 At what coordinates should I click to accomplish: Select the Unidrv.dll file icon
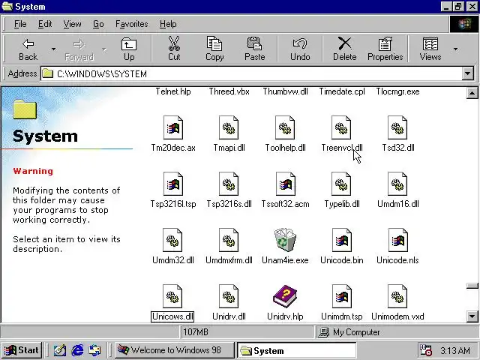[x=229, y=296]
